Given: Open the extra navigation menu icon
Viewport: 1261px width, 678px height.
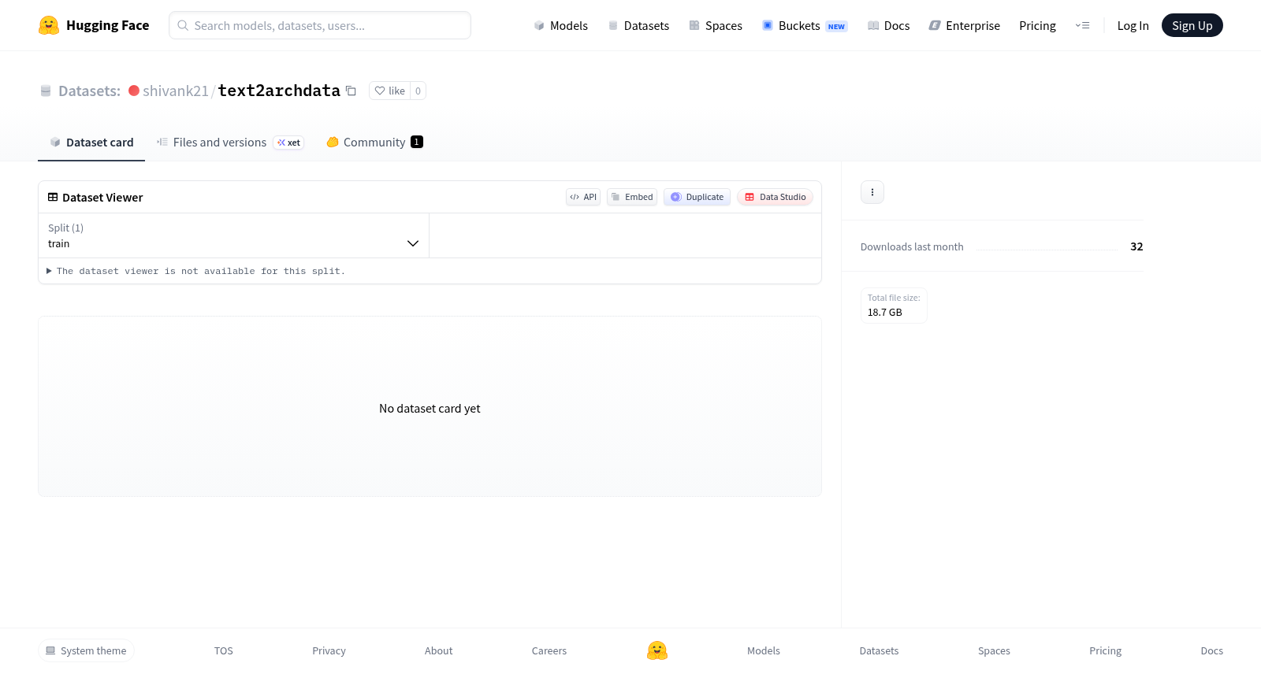Looking at the screenshot, I should coord(1082,25).
